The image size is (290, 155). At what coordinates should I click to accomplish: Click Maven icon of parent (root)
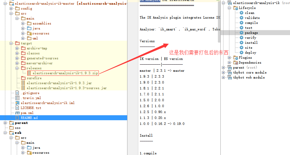[230, 68]
